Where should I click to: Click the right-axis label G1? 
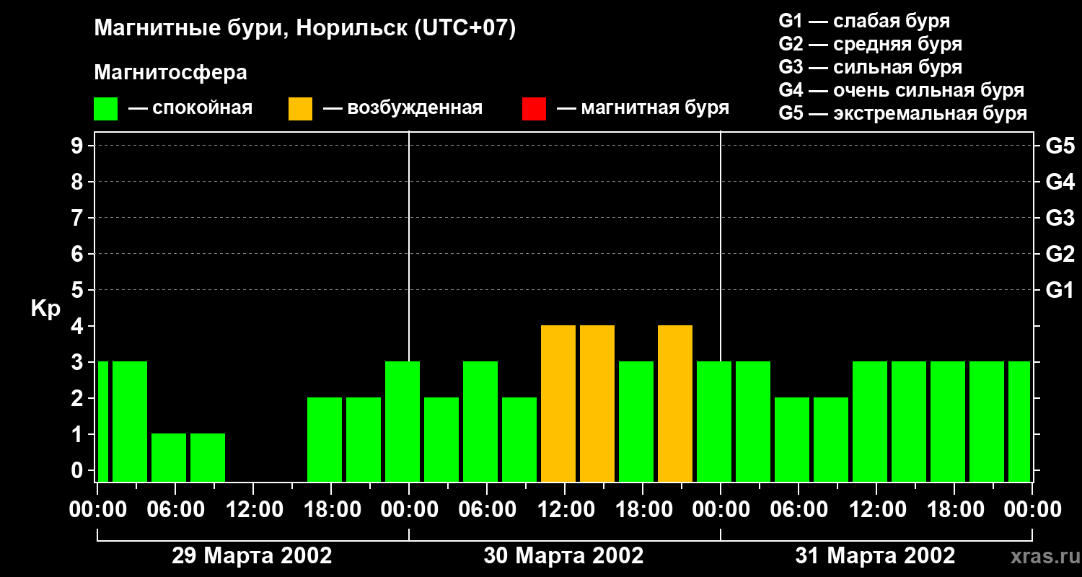coord(1060,290)
